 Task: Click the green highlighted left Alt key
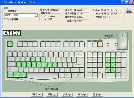pos(23,75)
